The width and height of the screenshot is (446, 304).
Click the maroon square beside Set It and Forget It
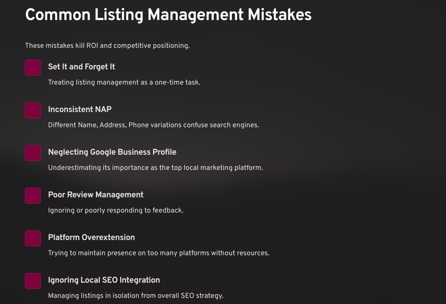click(33, 68)
